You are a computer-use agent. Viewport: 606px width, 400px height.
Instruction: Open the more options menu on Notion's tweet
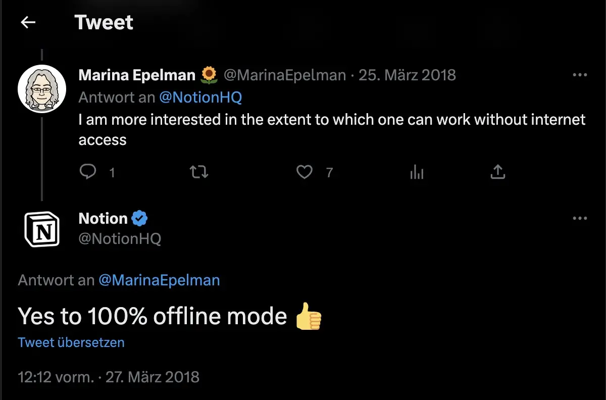[x=580, y=217]
